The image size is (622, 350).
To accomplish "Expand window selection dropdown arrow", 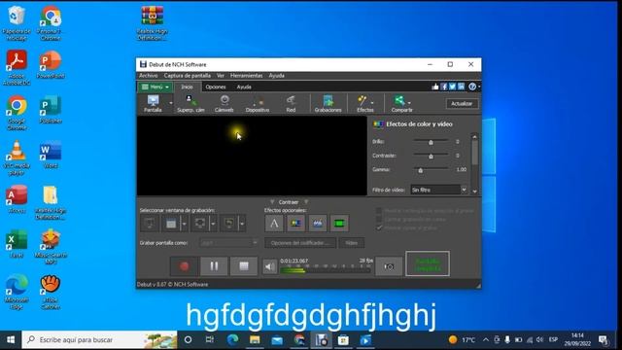I will pos(184,224).
